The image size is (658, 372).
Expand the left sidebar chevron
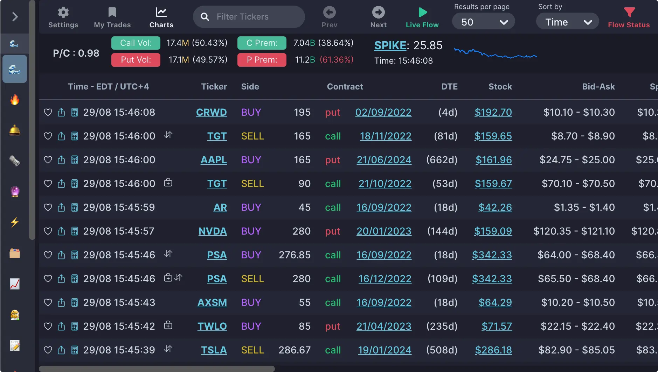click(x=15, y=17)
